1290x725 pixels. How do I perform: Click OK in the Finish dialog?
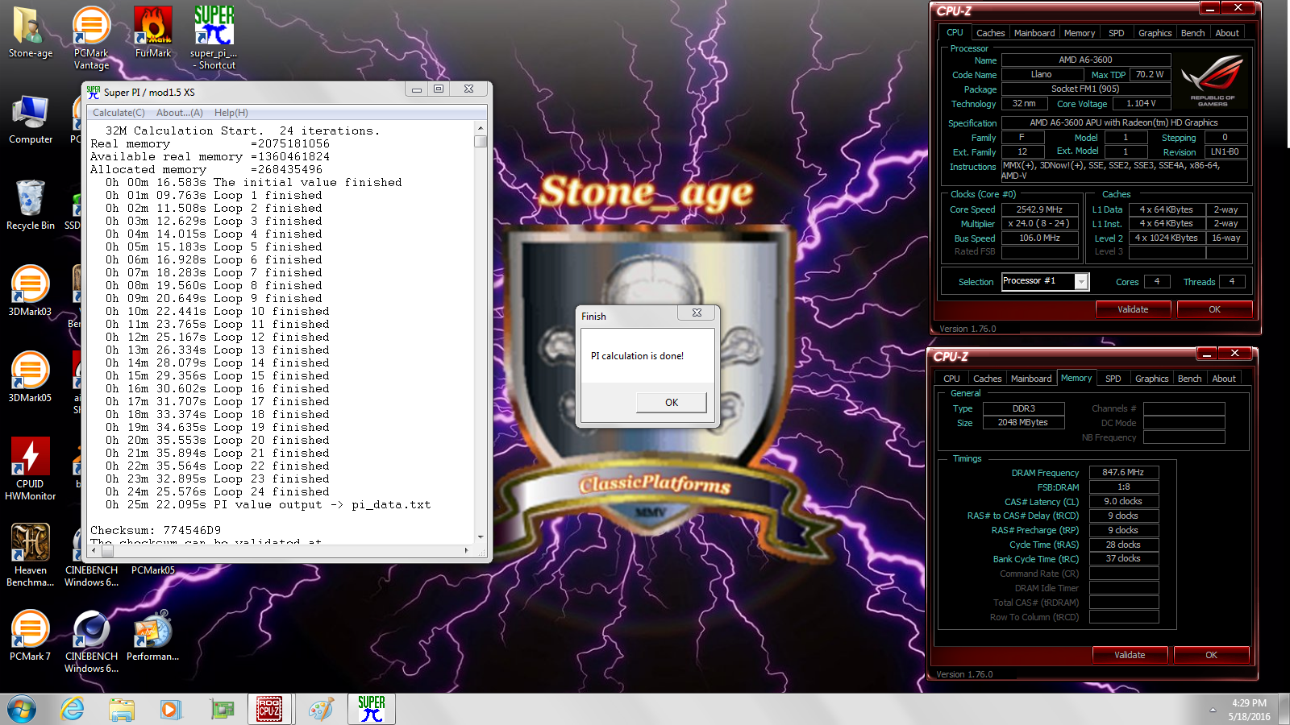pyautogui.click(x=672, y=403)
